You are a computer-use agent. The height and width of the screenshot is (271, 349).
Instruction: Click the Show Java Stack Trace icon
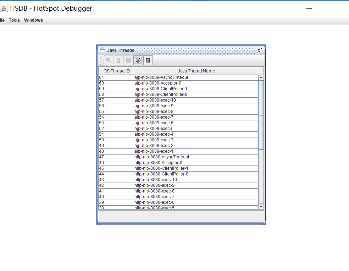(128, 60)
